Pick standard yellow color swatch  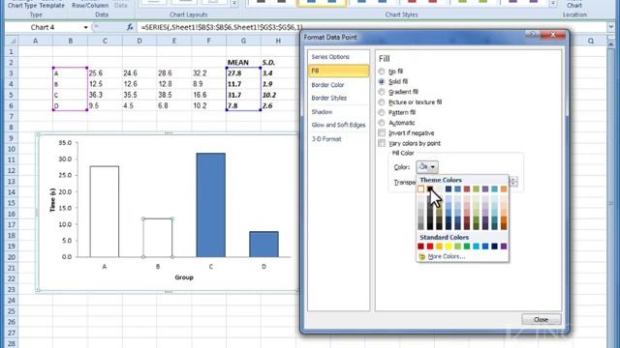[x=449, y=246]
